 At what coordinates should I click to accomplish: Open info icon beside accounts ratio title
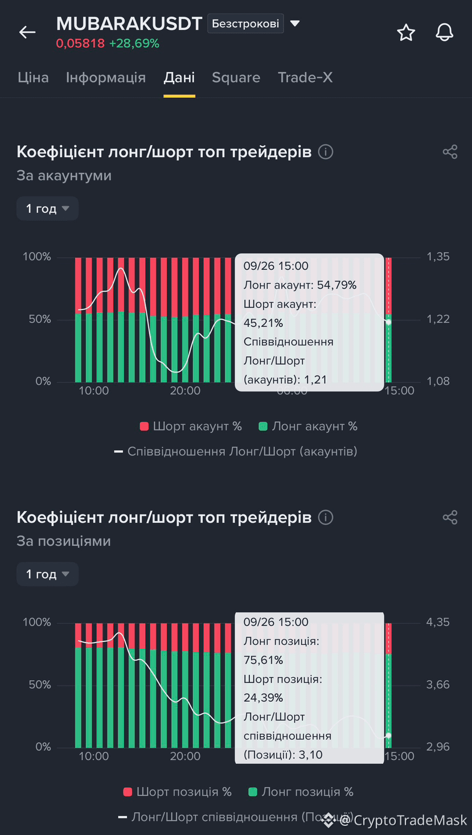326,152
